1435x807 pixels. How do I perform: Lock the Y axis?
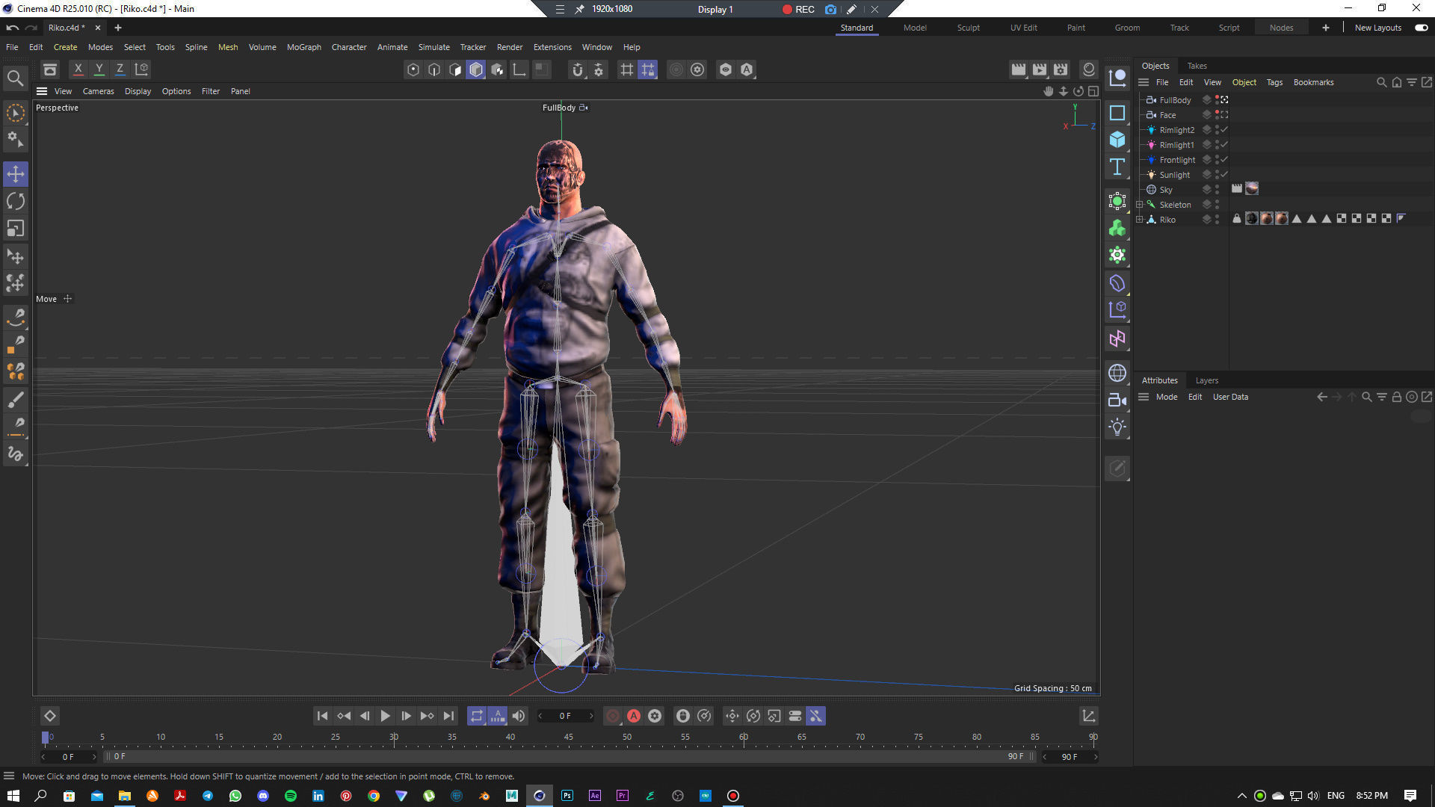coord(99,69)
